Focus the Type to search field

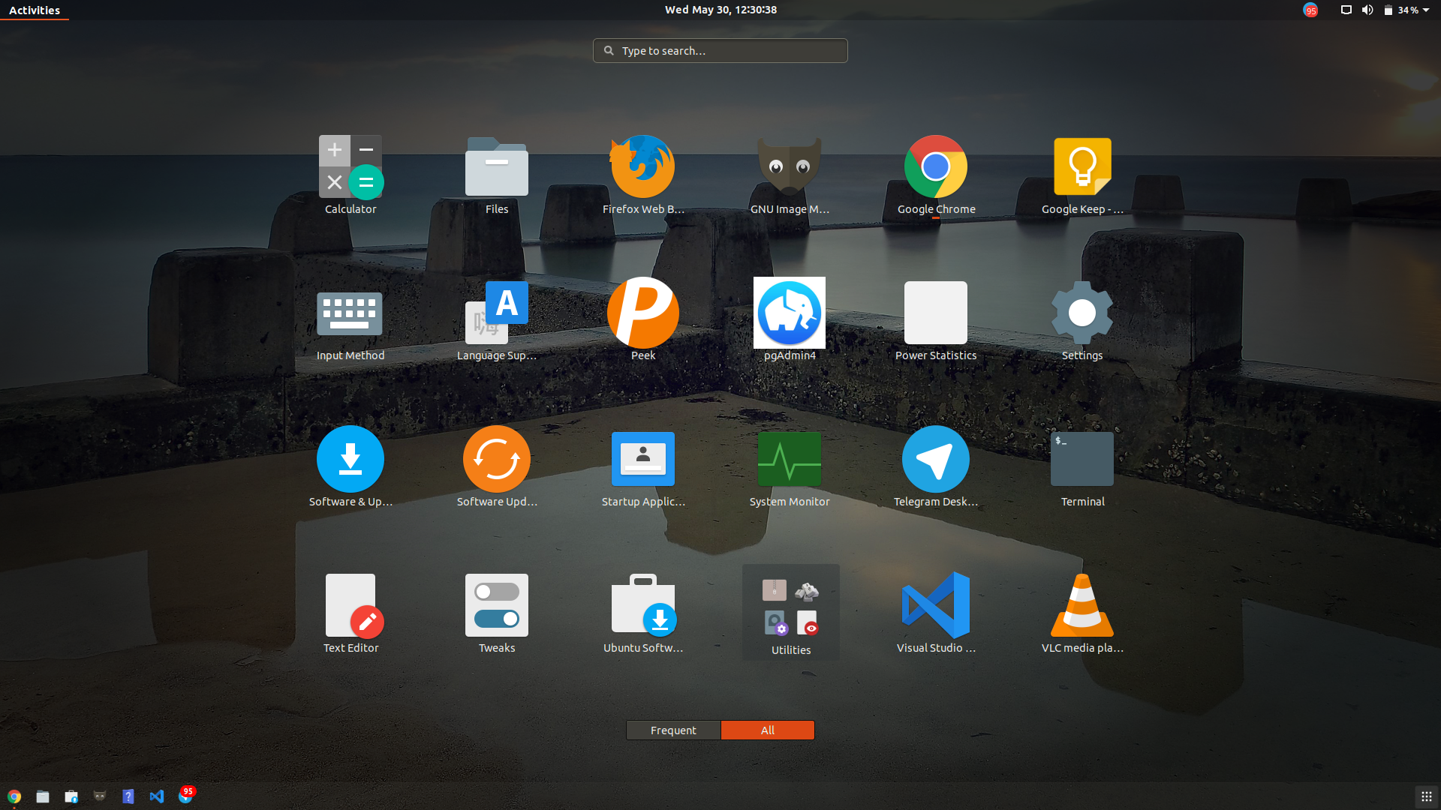tap(720, 51)
